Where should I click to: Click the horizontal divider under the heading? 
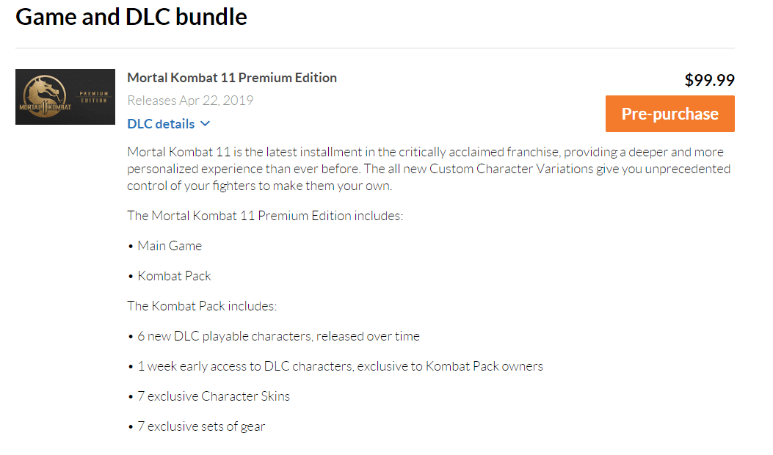375,48
